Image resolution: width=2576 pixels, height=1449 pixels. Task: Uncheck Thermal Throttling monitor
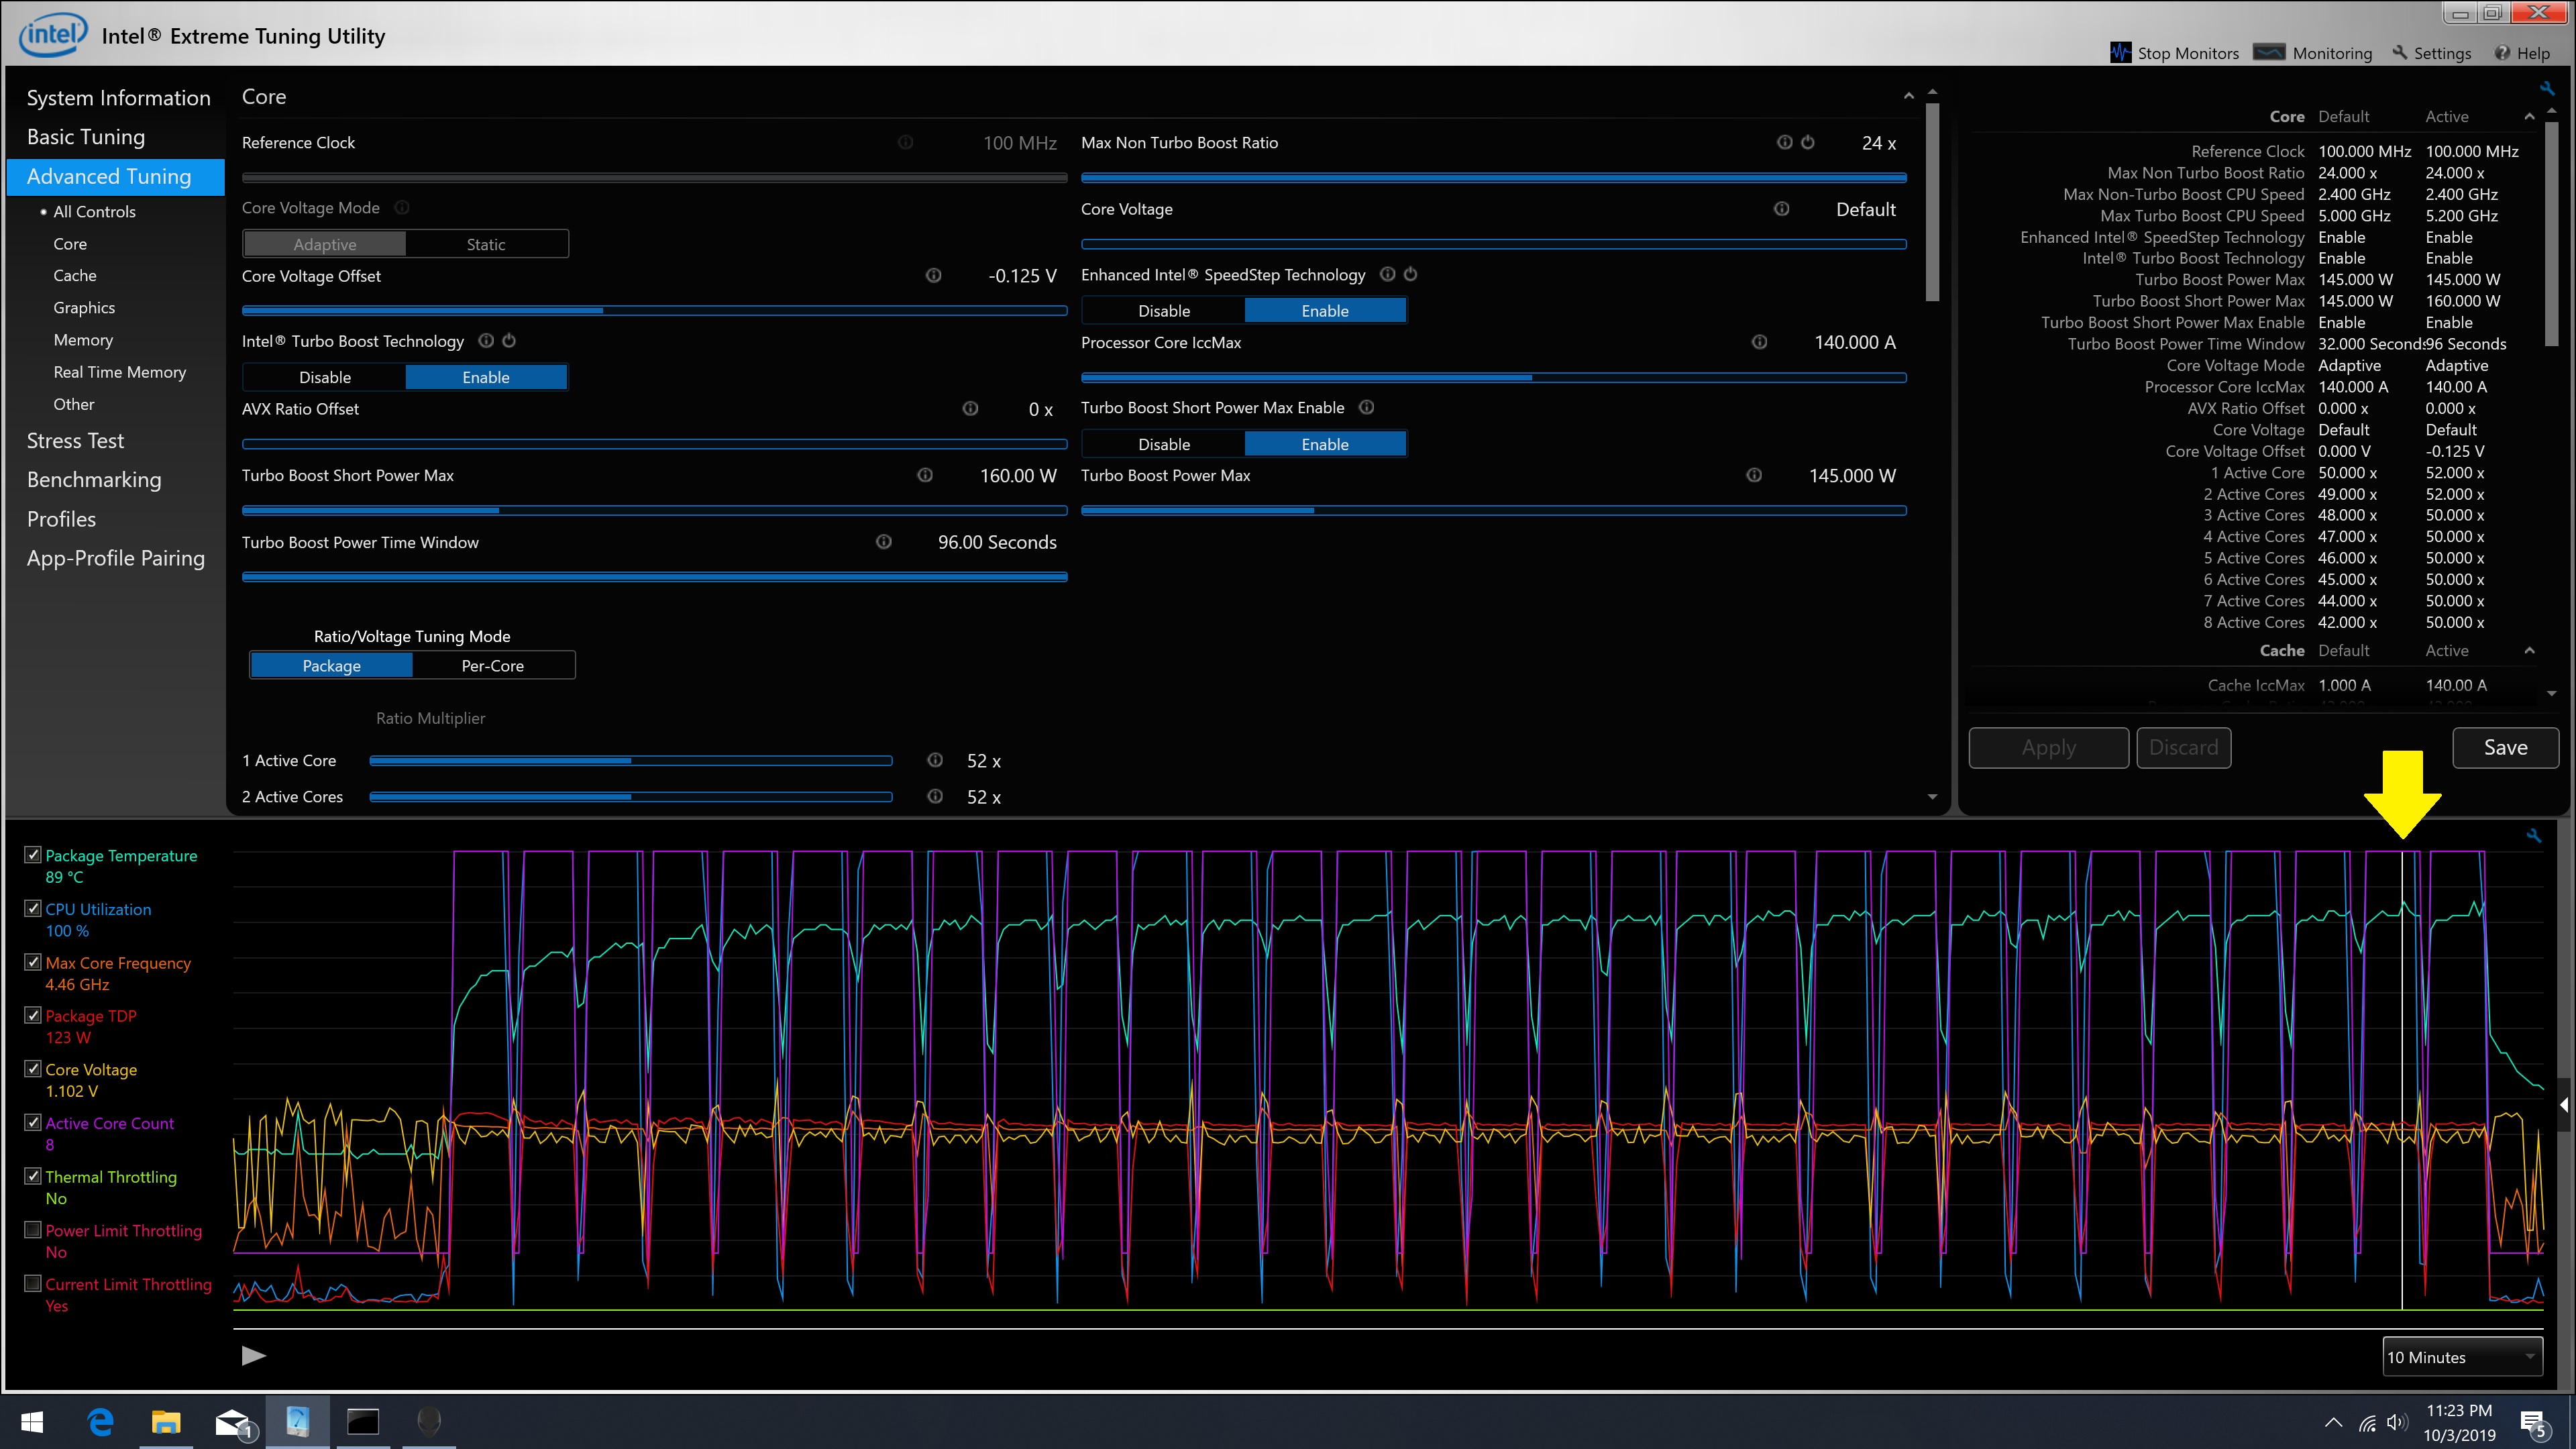pyautogui.click(x=33, y=1176)
